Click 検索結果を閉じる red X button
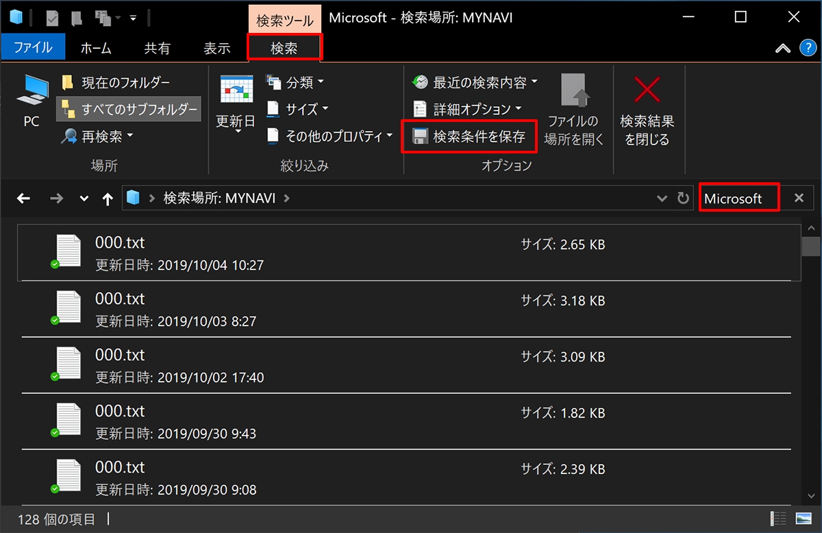 point(647,110)
